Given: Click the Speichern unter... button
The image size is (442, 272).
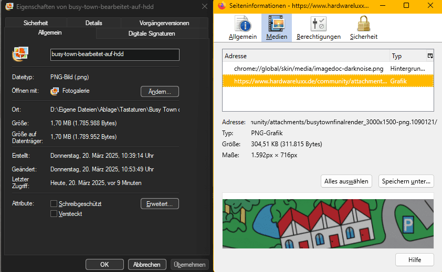Looking at the screenshot, I should (x=406, y=181).
